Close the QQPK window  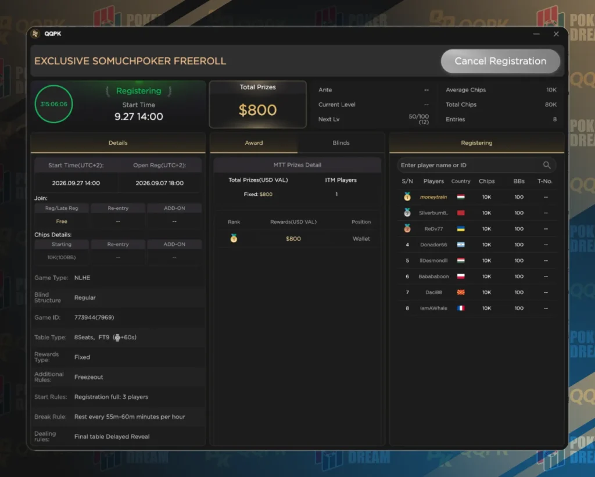[556, 34]
